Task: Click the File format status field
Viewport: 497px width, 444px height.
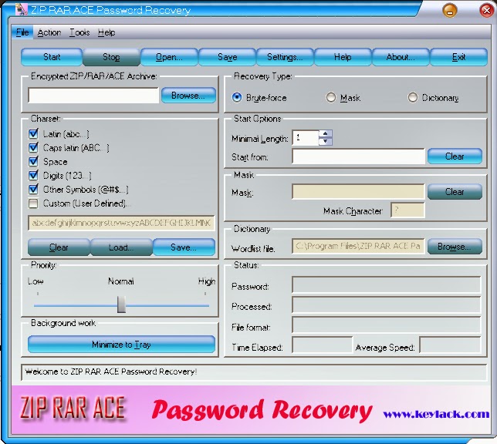Action: (387, 325)
